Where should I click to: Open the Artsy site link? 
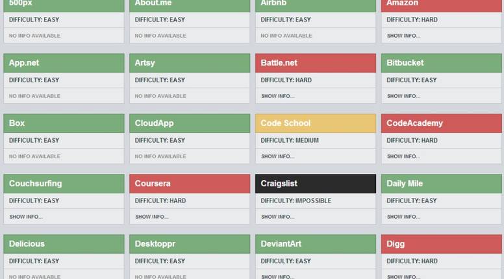(x=145, y=63)
